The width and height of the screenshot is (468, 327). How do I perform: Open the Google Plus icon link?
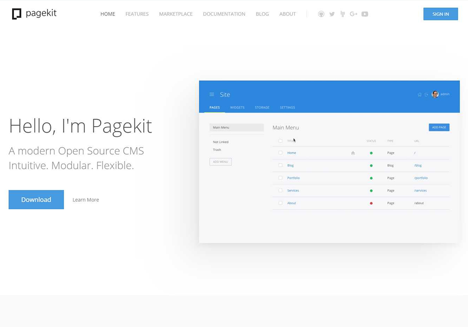tap(354, 14)
